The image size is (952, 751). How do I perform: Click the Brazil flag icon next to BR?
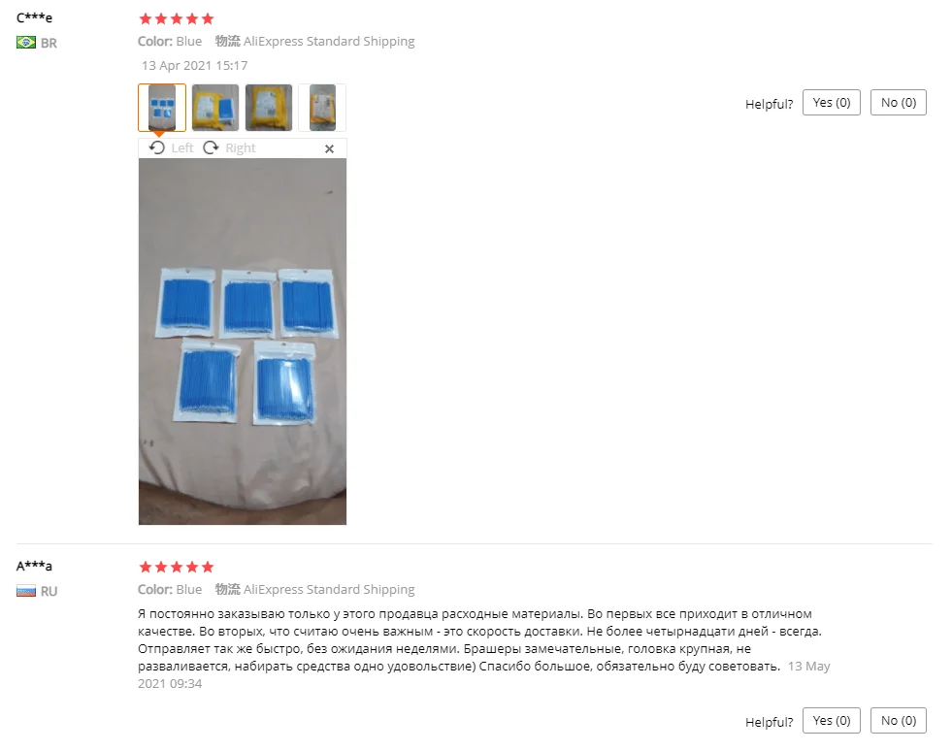tap(26, 43)
